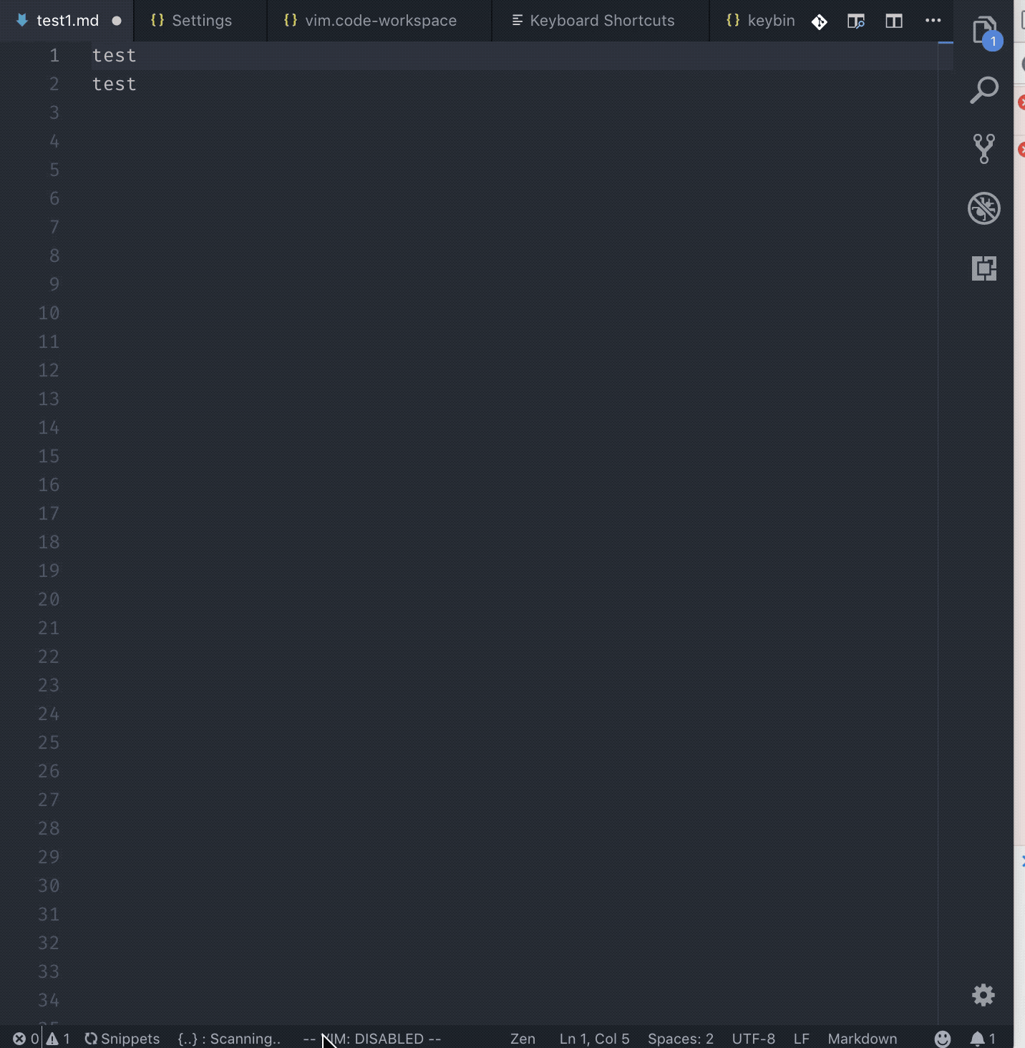Switch to the Keyboard Shortcuts tab
The width and height of the screenshot is (1025, 1048).
[601, 21]
